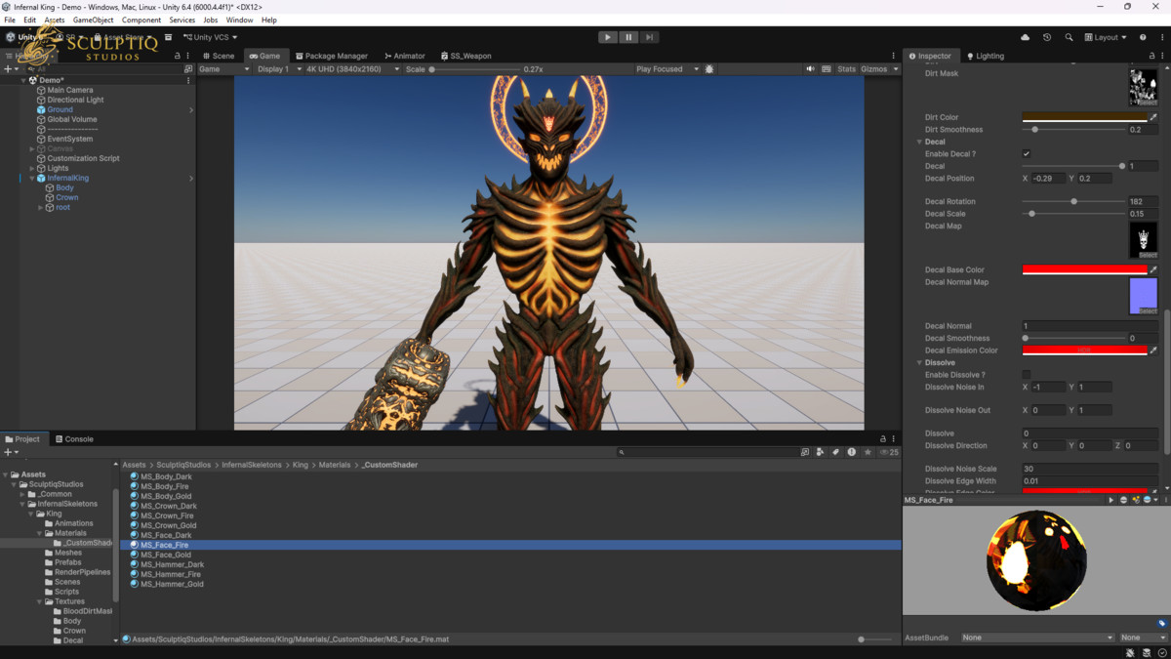Play the material preview animation

tap(1110, 500)
